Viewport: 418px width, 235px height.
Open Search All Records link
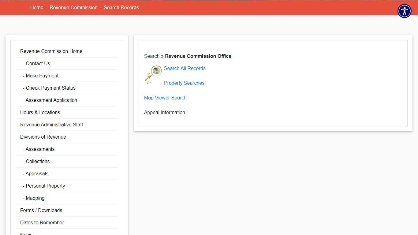(x=185, y=68)
